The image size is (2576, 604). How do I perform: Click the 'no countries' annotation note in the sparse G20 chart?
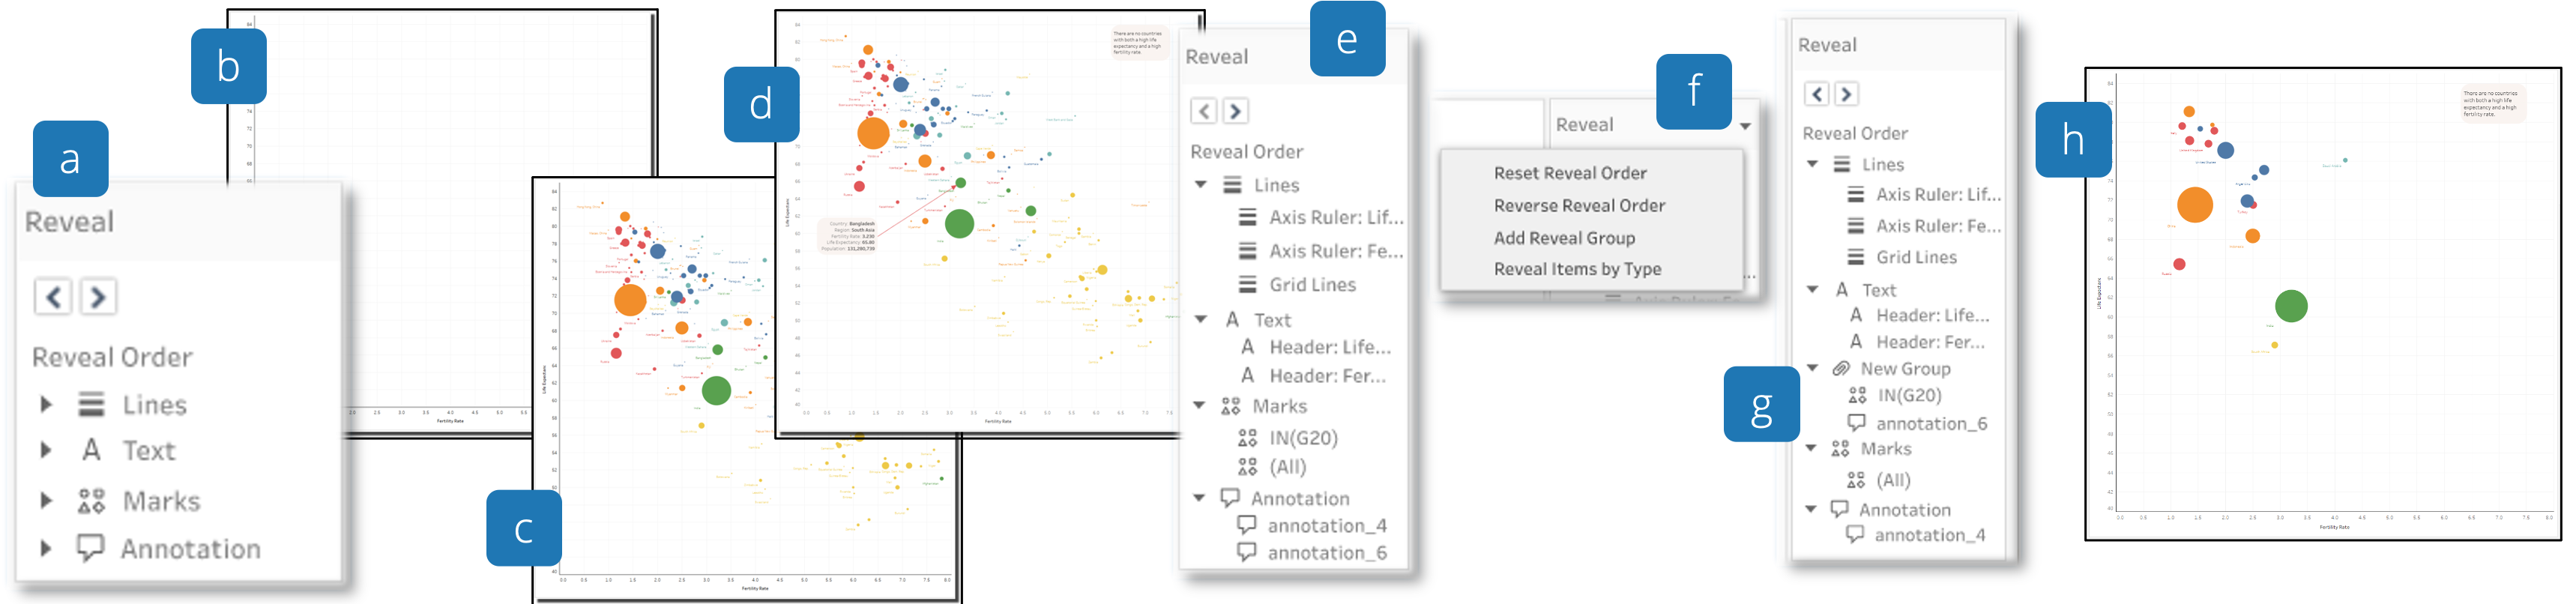[x=2492, y=104]
